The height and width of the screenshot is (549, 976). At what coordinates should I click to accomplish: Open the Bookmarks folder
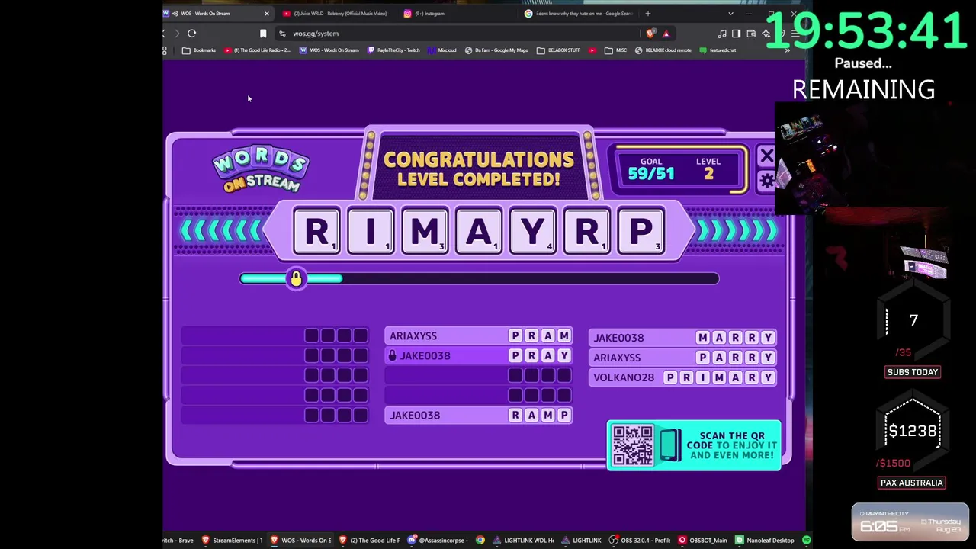pos(199,50)
